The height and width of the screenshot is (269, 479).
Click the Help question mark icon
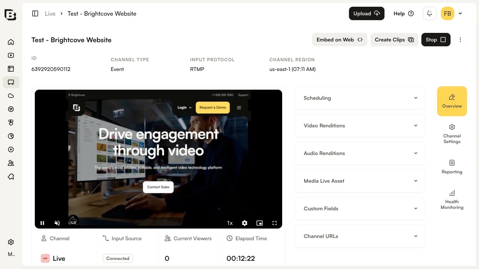coord(411,13)
